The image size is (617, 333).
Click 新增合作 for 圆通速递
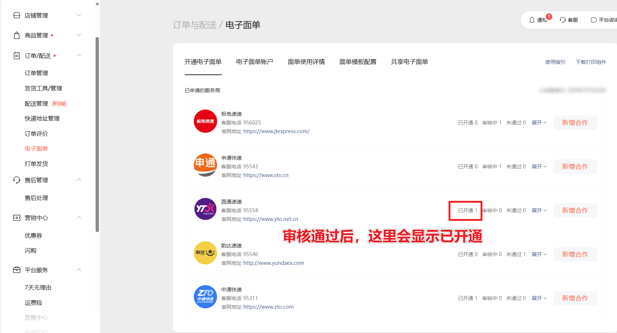coord(575,210)
